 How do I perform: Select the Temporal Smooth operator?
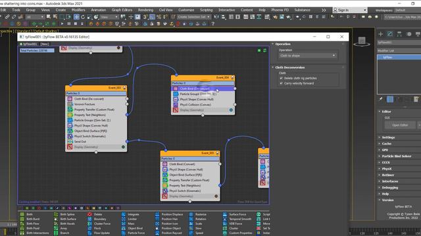click(237, 219)
